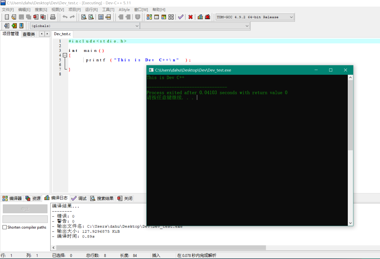Click the Undo arrow icon
Screen dimensions: 380x259
click(x=65, y=17)
